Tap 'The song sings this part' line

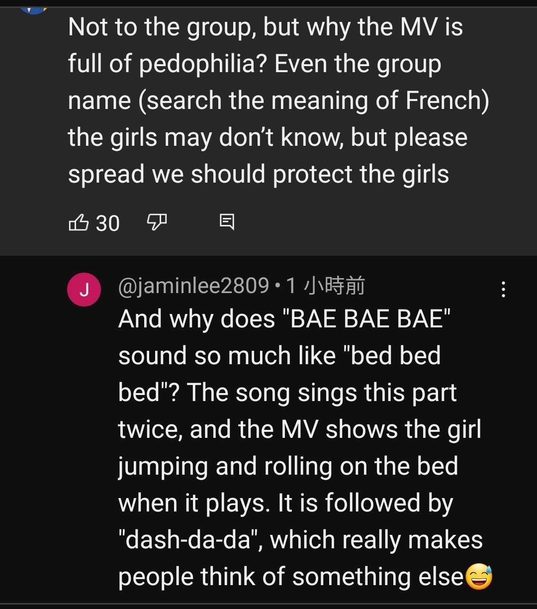pos(322,393)
